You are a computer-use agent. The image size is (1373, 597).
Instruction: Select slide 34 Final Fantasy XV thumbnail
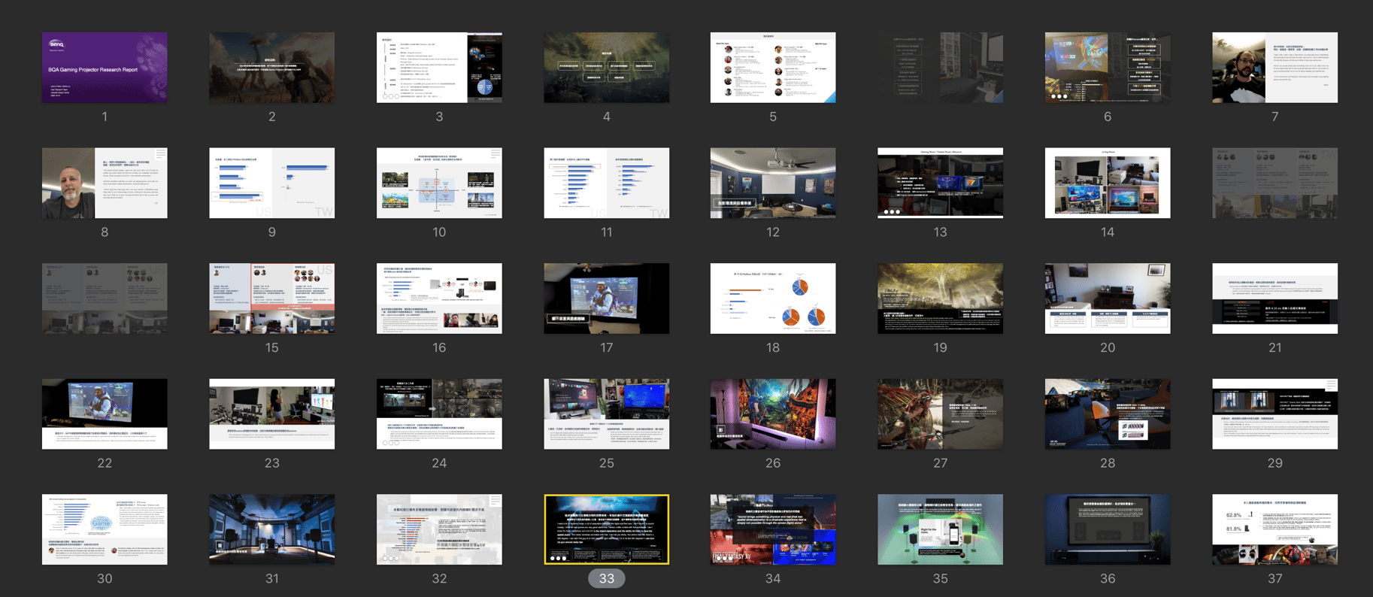tap(773, 529)
